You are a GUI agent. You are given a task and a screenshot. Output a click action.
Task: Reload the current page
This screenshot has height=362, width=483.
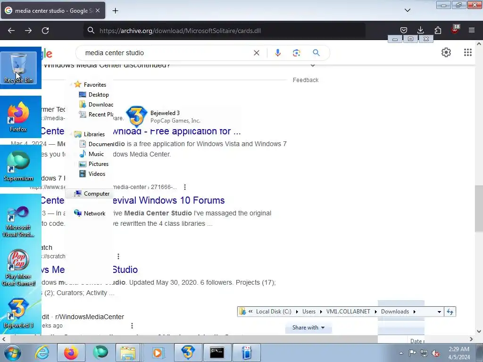coord(45,31)
